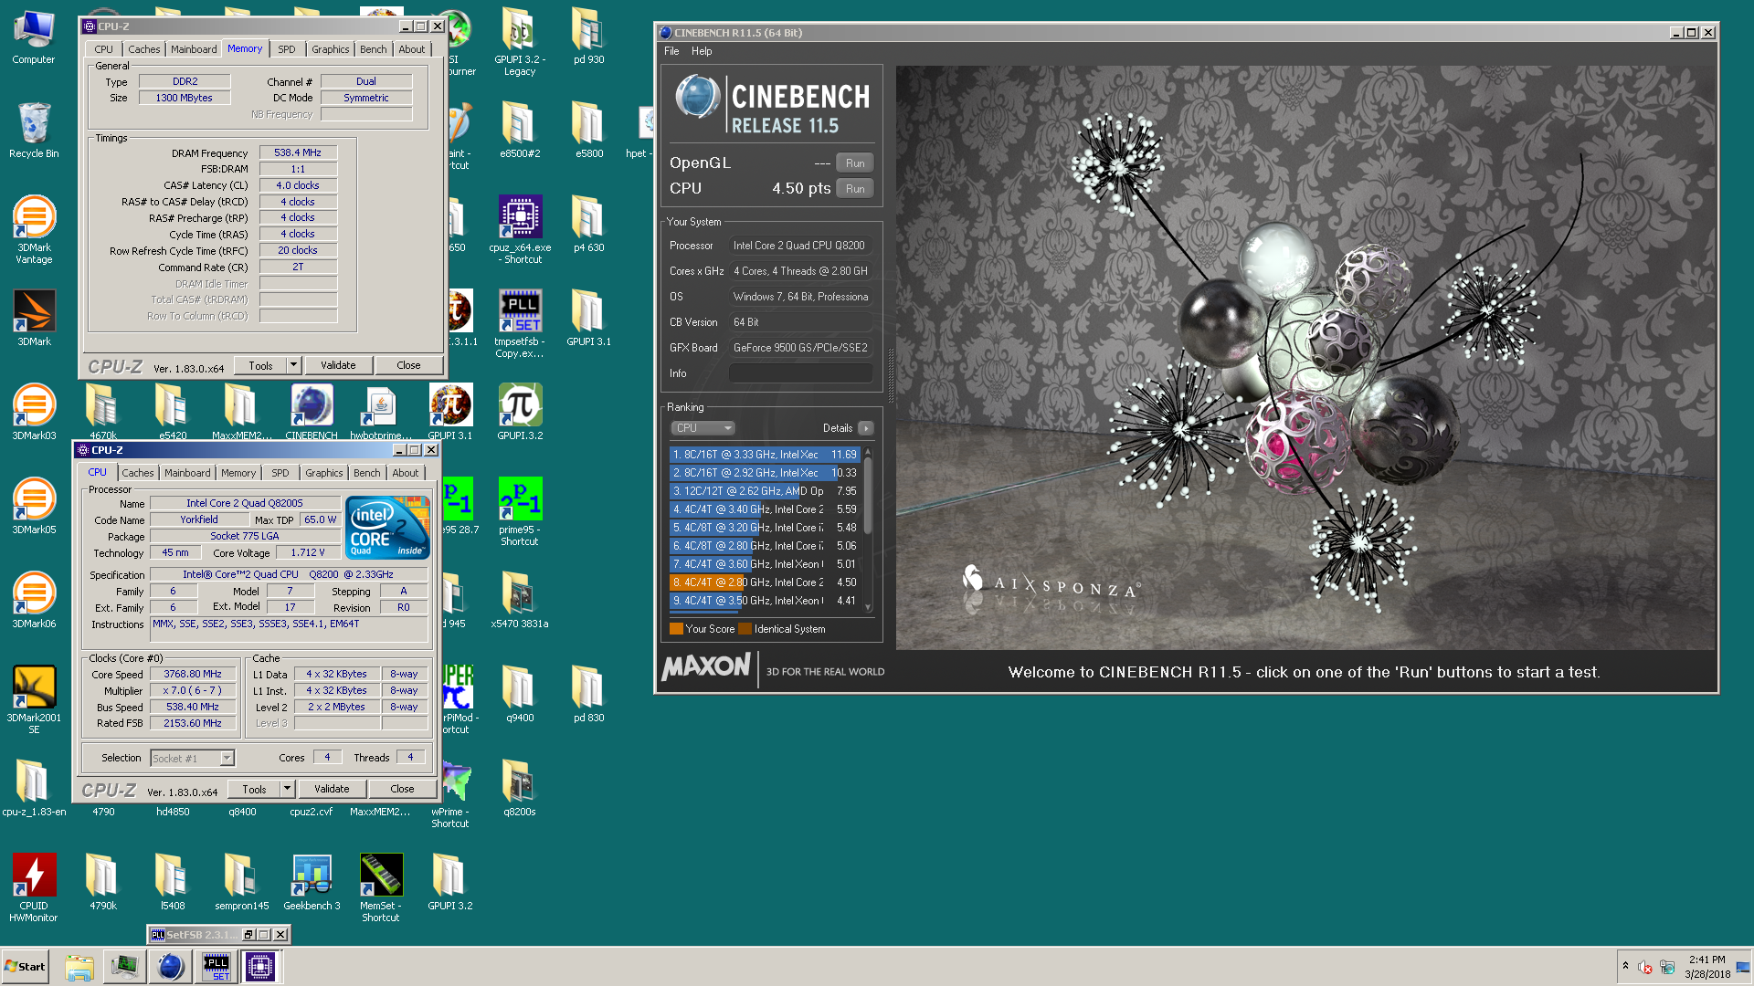This screenshot has width=1754, height=986.
Task: Open the x5470 3831a folder
Action: [x=520, y=600]
